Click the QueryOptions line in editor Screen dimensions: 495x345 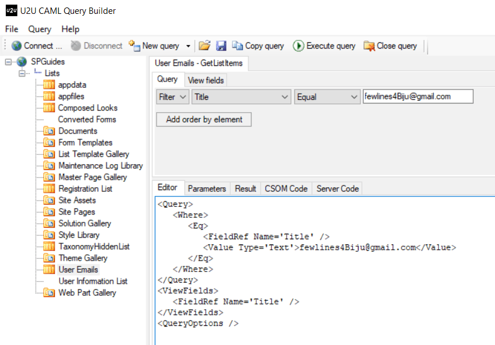(x=198, y=323)
